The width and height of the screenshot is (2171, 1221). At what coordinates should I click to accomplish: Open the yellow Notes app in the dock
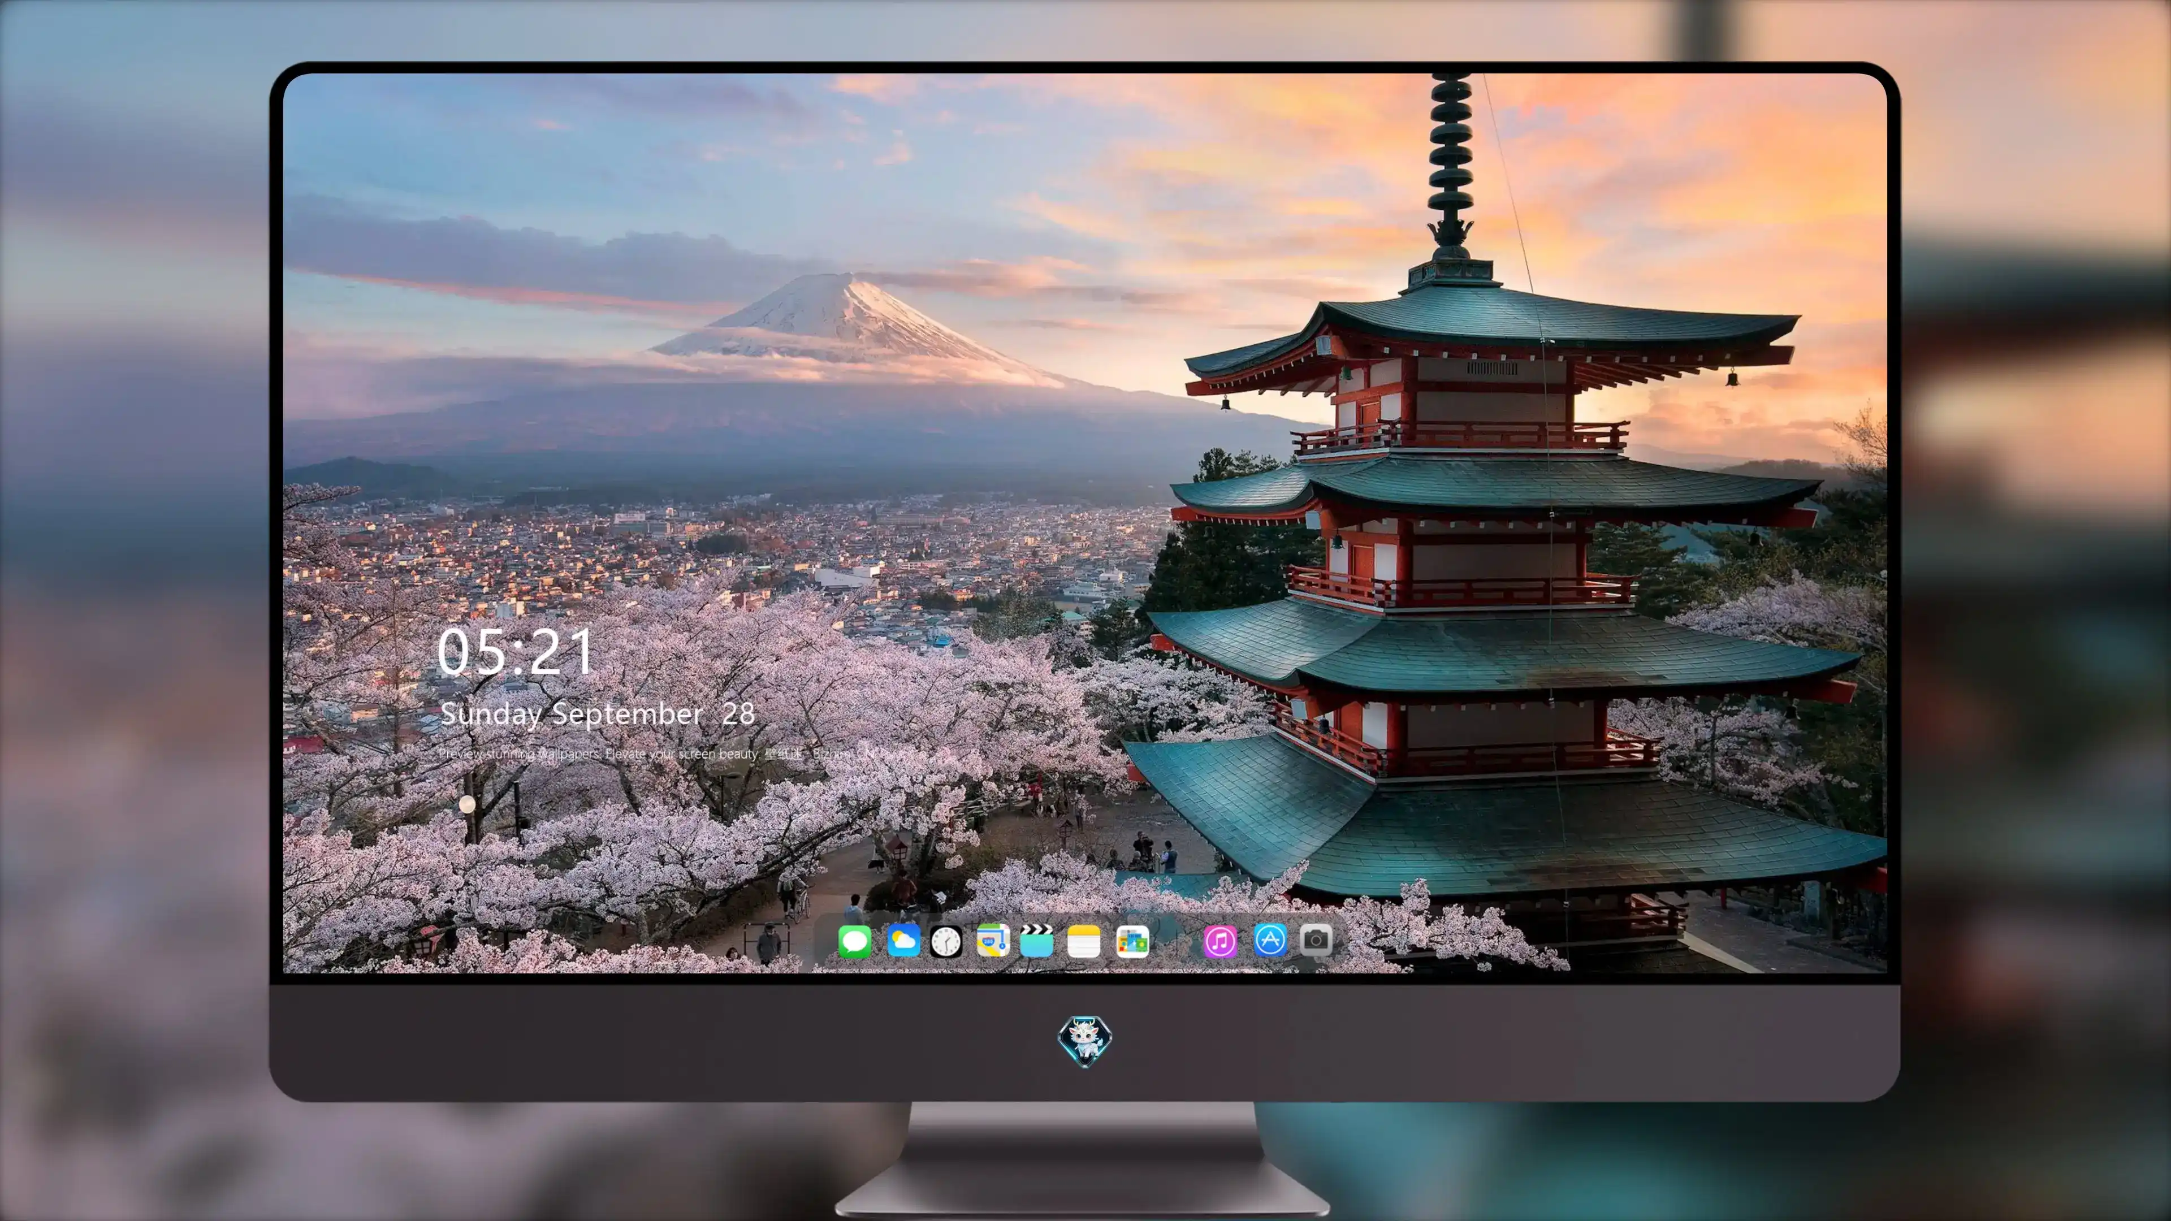(1083, 941)
